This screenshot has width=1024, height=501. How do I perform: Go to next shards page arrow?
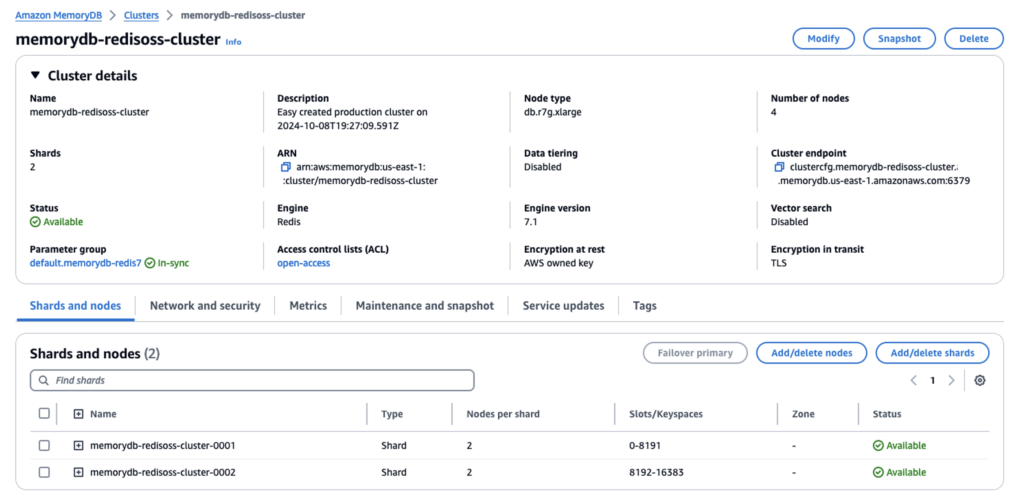(951, 380)
